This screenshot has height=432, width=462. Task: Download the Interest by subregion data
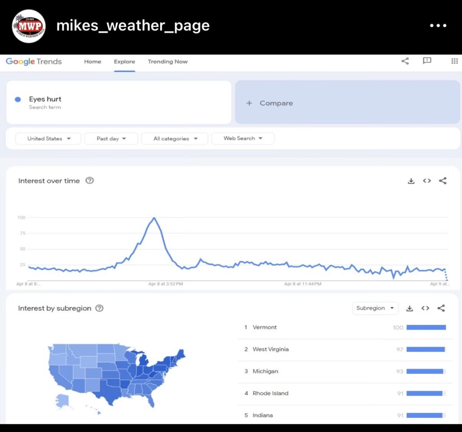click(x=410, y=308)
